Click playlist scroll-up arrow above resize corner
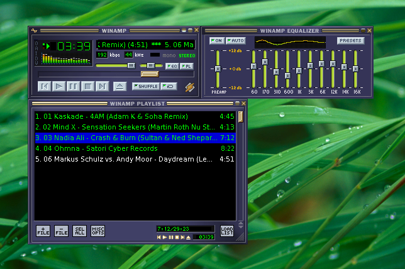This screenshot has height=269, width=405. (x=240, y=223)
